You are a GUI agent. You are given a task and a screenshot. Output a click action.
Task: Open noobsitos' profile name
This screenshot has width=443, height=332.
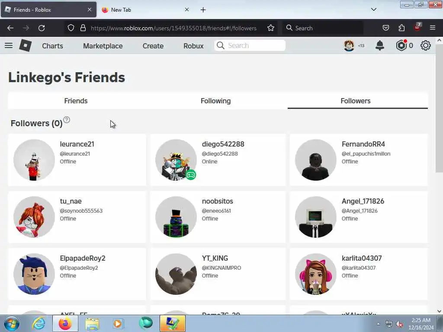tap(217, 201)
